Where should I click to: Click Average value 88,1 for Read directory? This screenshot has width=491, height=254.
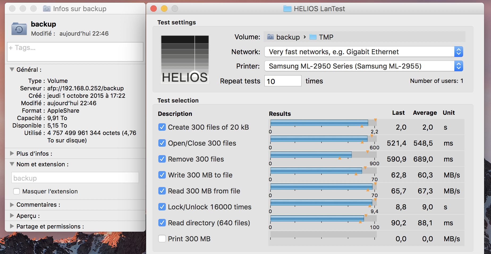click(x=425, y=223)
